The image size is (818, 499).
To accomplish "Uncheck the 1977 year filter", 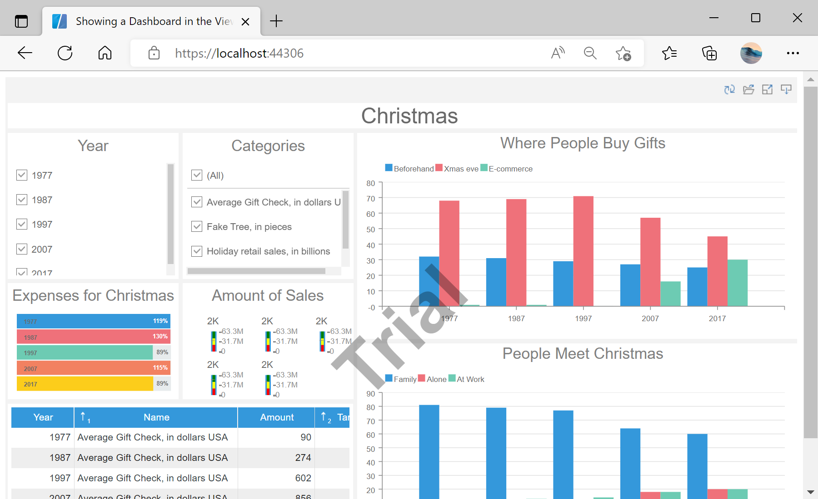I will coord(22,175).
